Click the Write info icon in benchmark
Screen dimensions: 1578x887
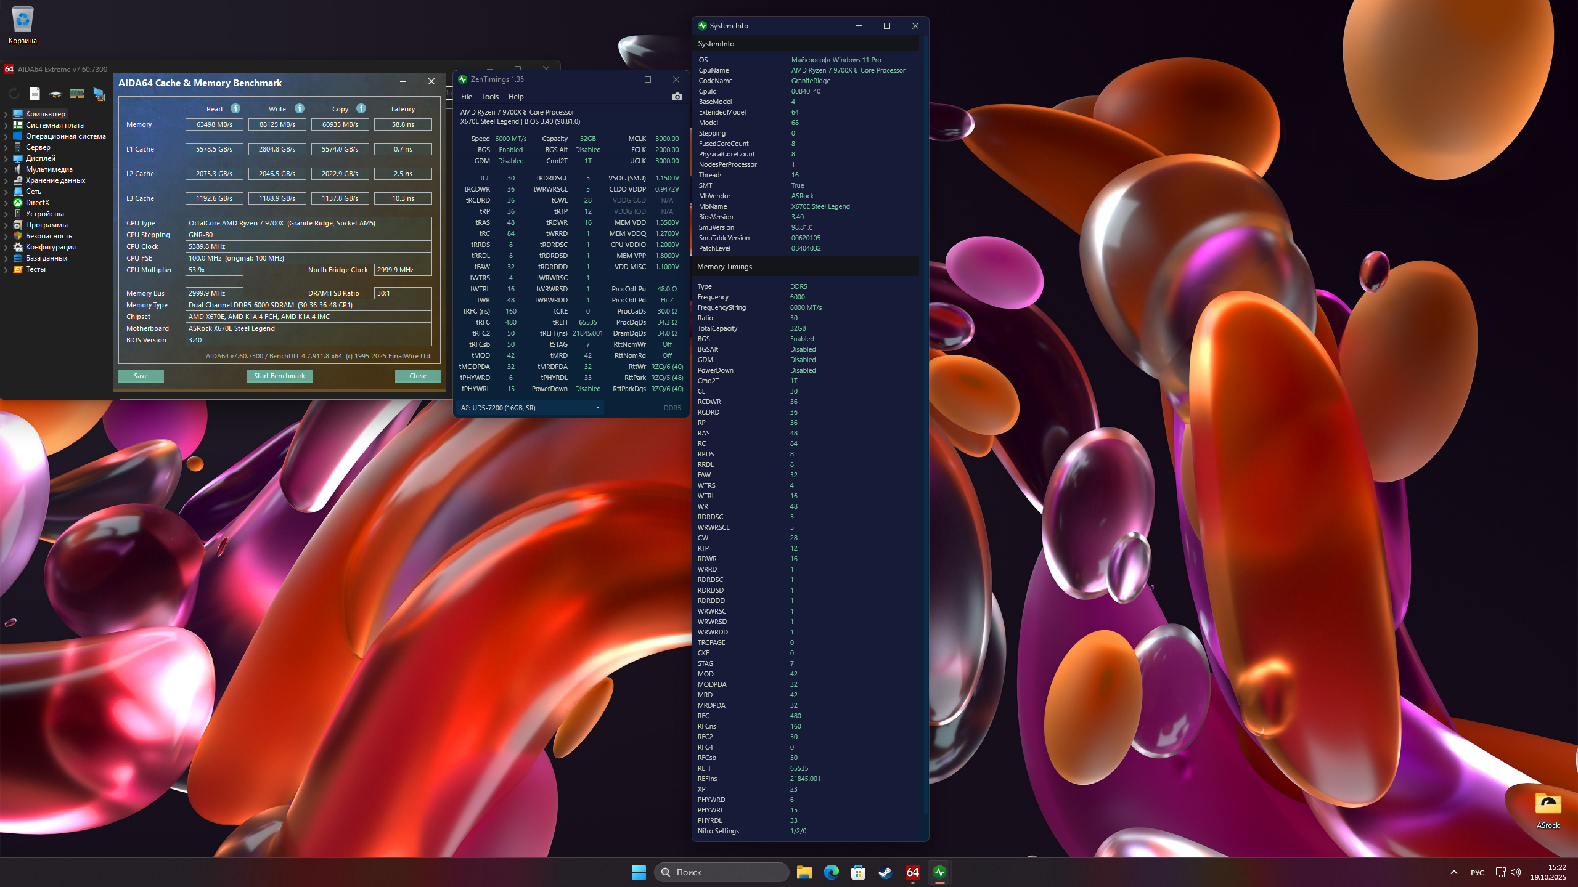(300, 108)
